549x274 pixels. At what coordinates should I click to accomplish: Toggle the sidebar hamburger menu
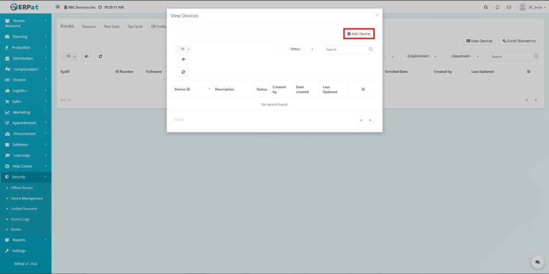coord(58,7)
